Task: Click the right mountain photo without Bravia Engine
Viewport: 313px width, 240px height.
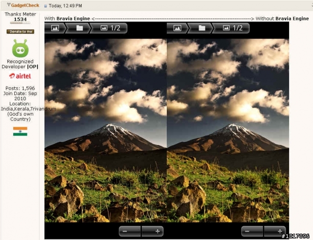Action: pyautogui.click(x=228, y=130)
